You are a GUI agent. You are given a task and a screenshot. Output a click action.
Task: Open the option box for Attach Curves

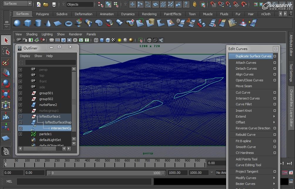275,63
